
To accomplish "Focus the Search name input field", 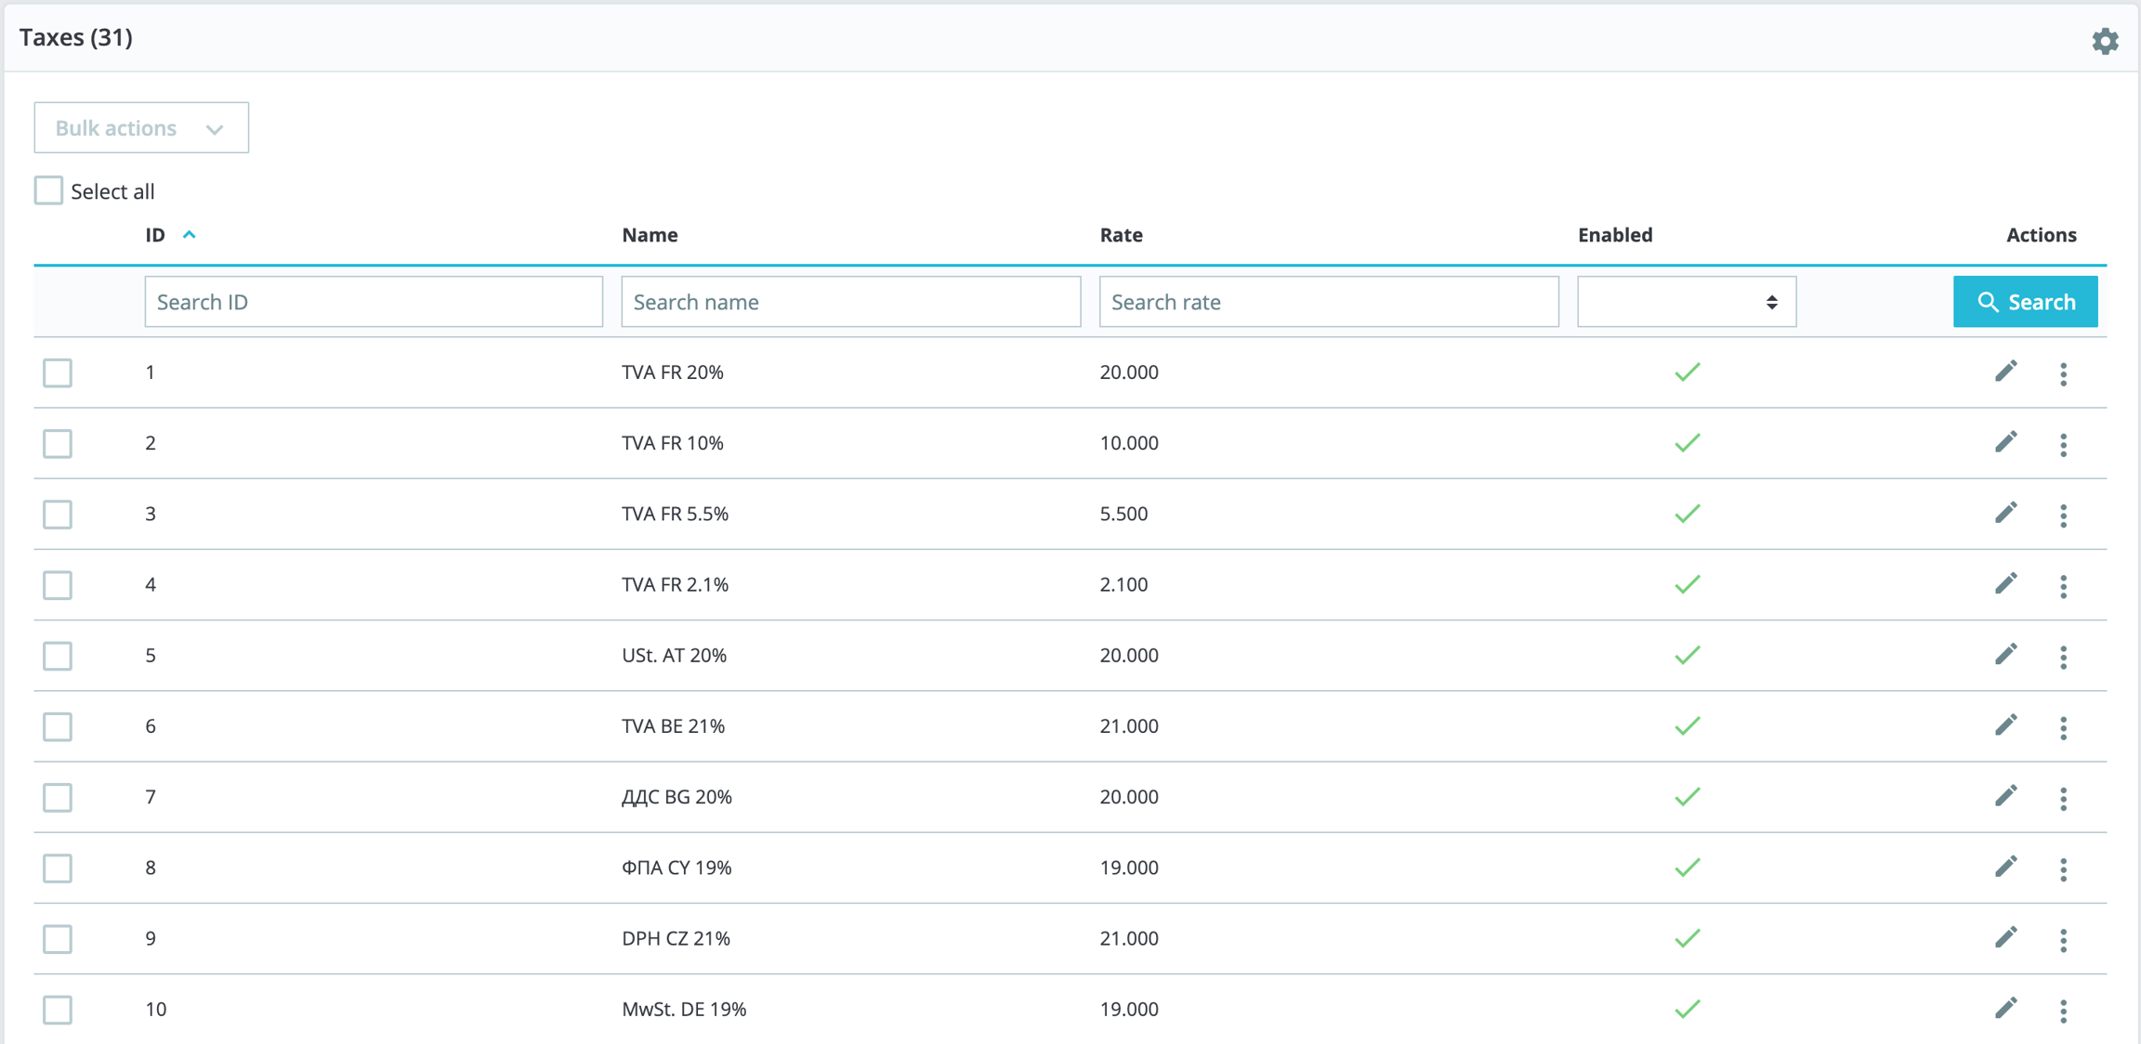I will [850, 302].
